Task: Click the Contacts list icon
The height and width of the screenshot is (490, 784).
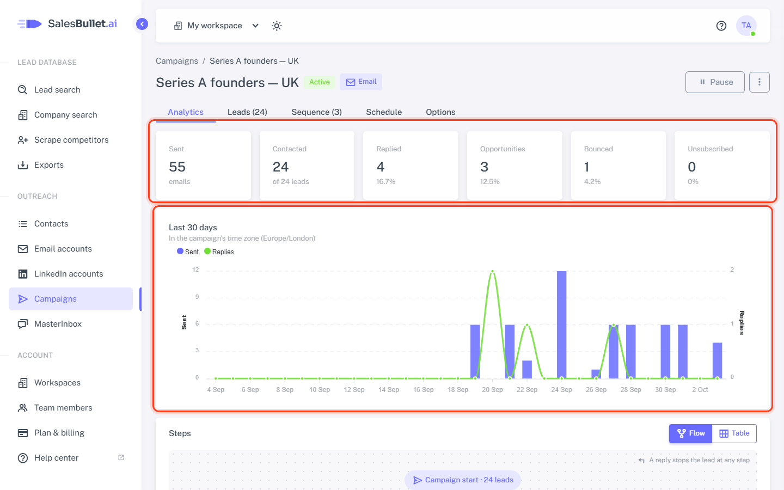Action: (x=23, y=224)
